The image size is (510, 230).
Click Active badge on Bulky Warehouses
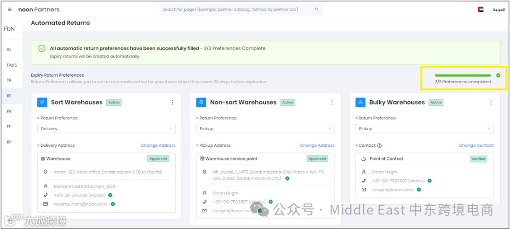(436, 103)
